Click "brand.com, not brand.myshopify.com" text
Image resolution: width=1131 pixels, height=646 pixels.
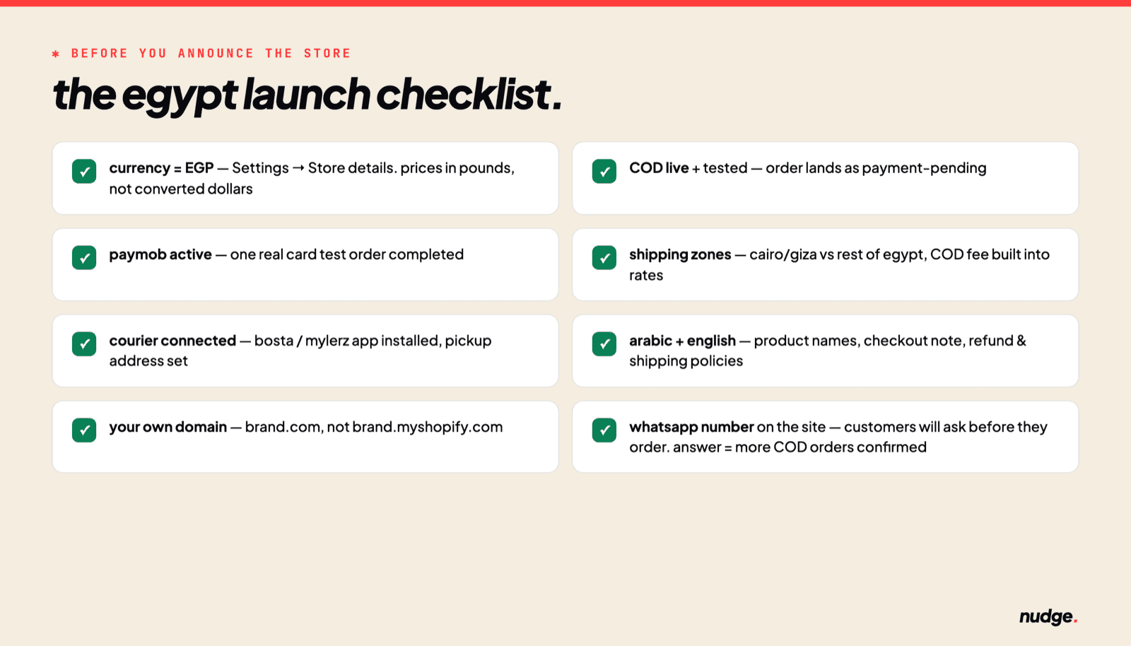[374, 427]
